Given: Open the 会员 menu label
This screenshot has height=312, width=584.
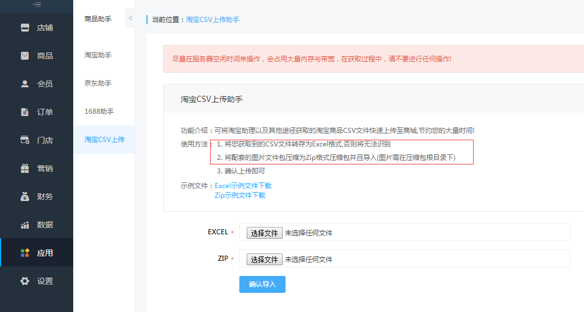Looking at the screenshot, I should coord(44,84).
